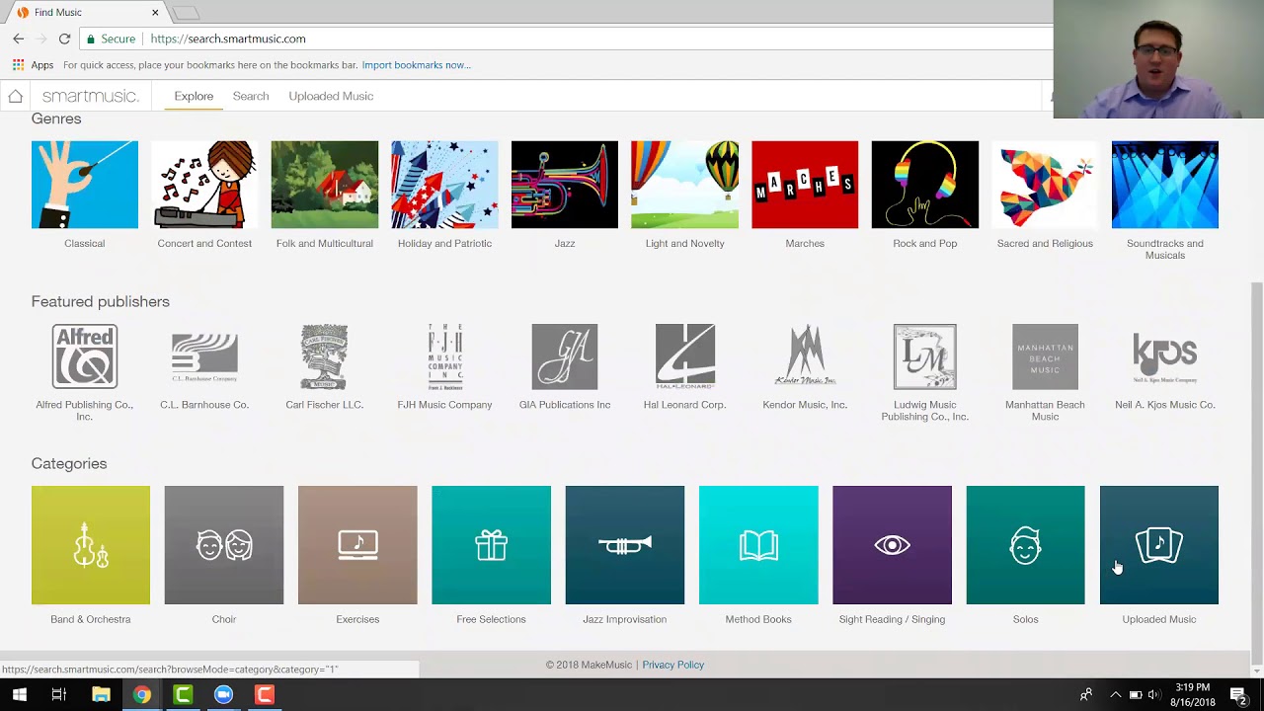Choose the Rock and Pop genre

(x=925, y=185)
